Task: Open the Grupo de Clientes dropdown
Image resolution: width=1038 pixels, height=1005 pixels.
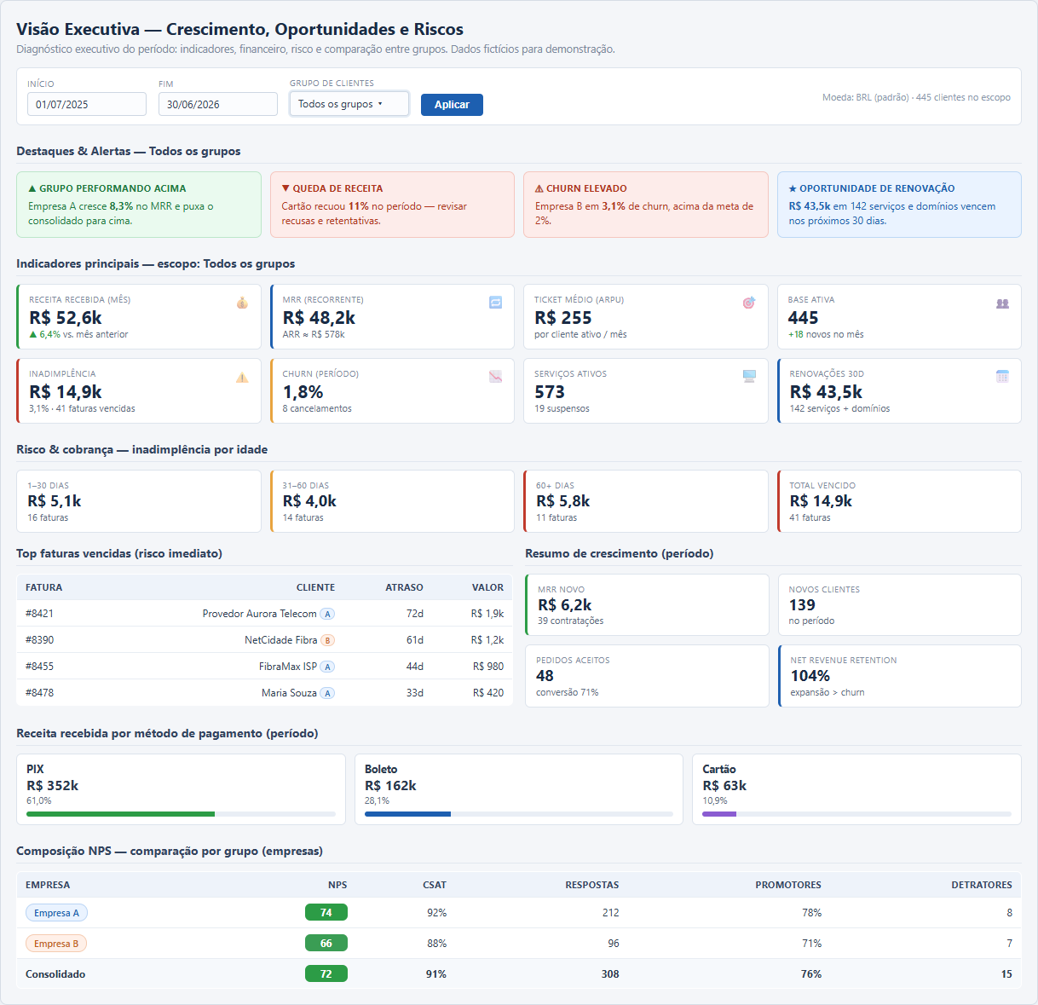Action: [x=349, y=104]
